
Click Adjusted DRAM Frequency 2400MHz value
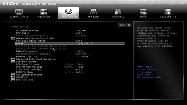[81, 54]
